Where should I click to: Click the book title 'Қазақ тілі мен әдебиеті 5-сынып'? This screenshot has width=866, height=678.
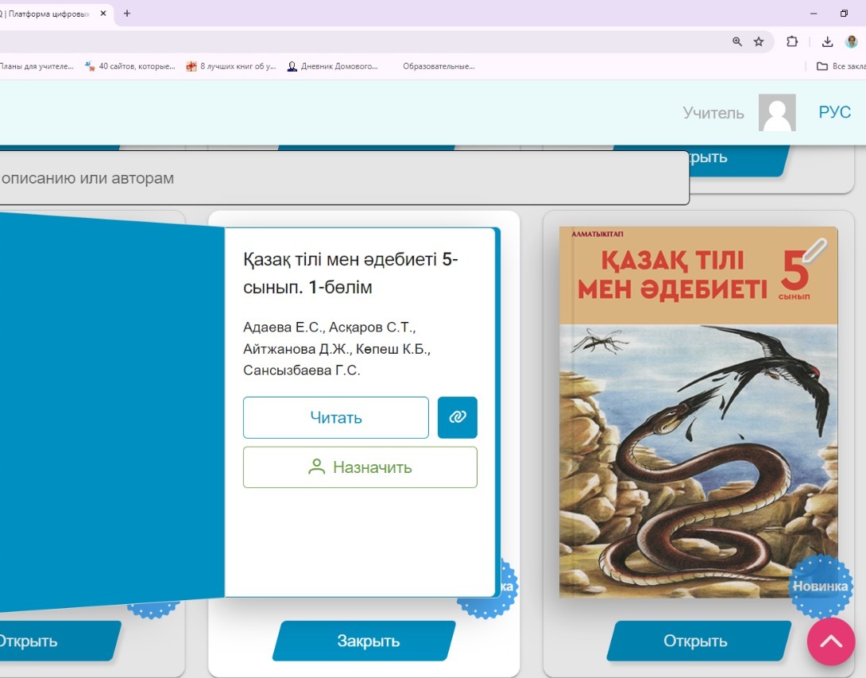350,273
